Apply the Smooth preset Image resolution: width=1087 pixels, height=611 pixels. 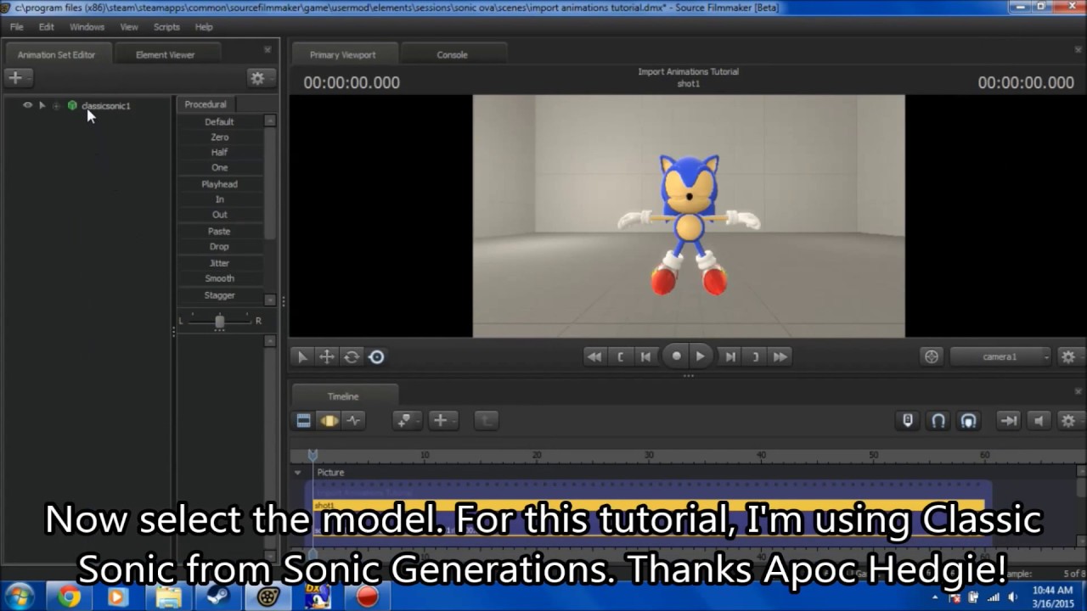click(220, 278)
